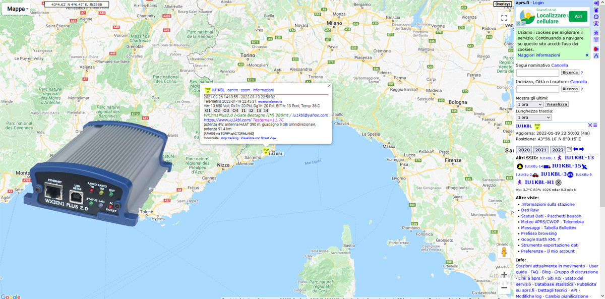
Task: Open https://www.iu1kbl.com/ link
Action: (x=227, y=120)
